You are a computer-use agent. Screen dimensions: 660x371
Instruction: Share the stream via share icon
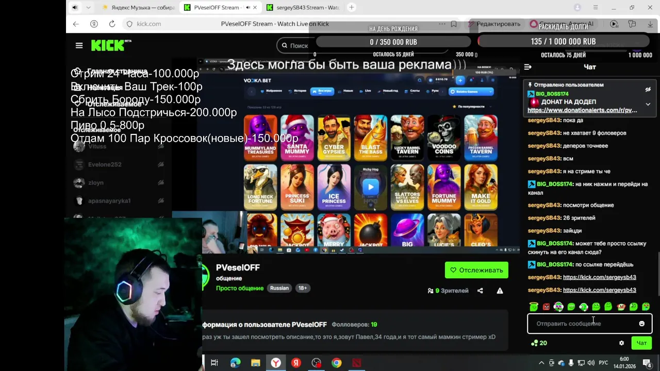tap(480, 291)
